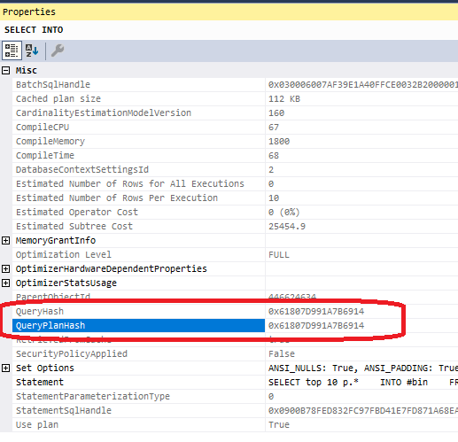The height and width of the screenshot is (442, 458).
Task: Select Optimization Level property
Action: (64, 255)
